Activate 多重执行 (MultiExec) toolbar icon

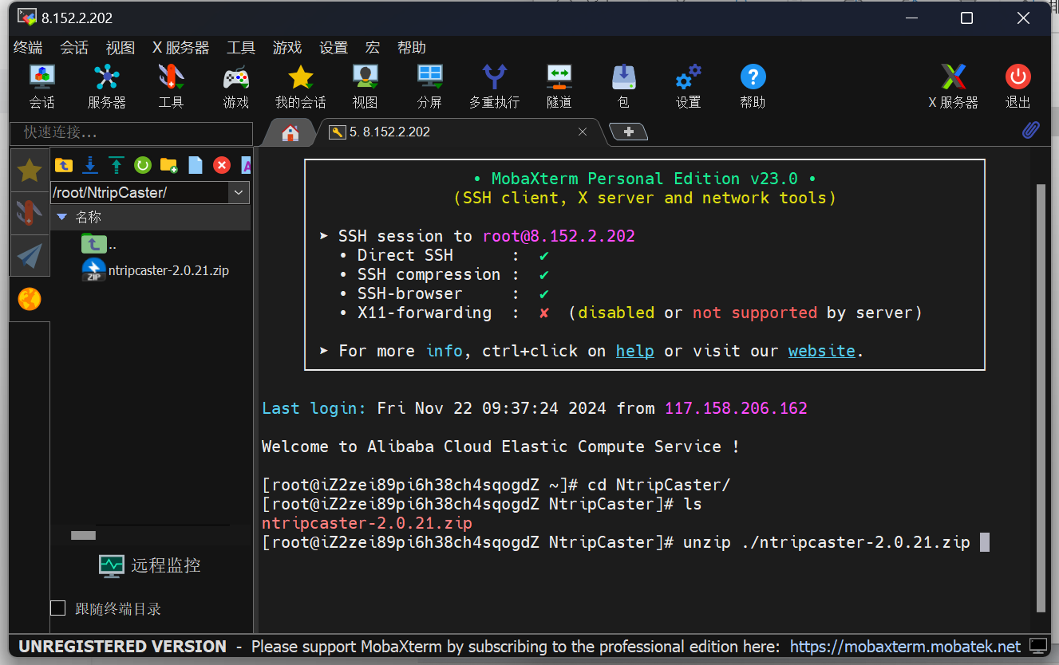(494, 86)
